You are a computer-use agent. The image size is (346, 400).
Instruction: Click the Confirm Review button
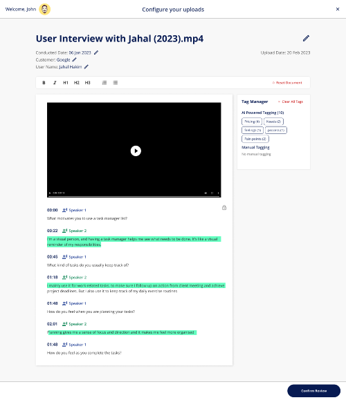[313, 390]
